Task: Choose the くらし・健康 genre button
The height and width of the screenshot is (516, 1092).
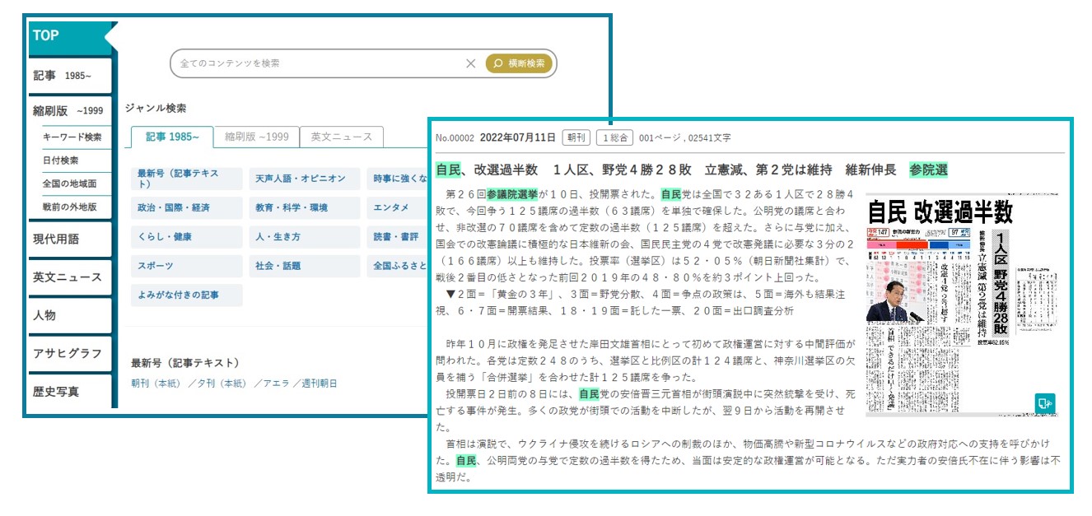Action: click(186, 237)
